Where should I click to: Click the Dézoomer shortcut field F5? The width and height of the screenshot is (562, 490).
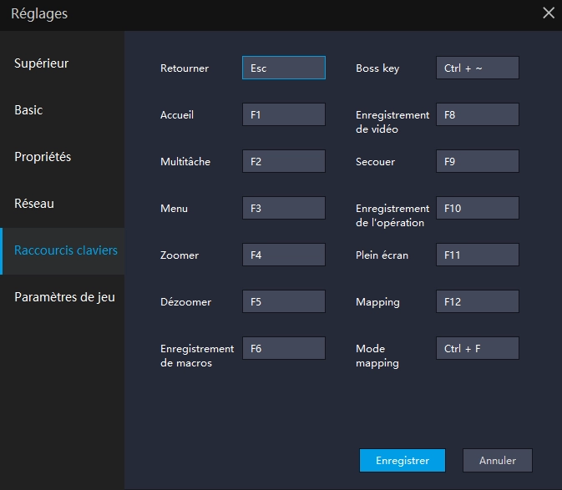point(283,301)
